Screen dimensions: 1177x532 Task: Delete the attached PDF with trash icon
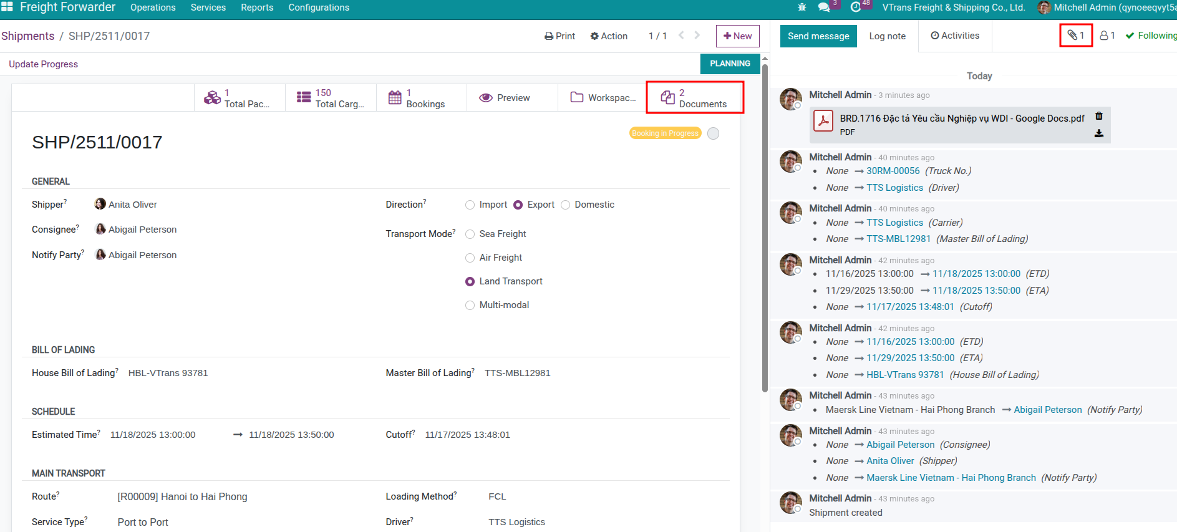[1099, 116]
